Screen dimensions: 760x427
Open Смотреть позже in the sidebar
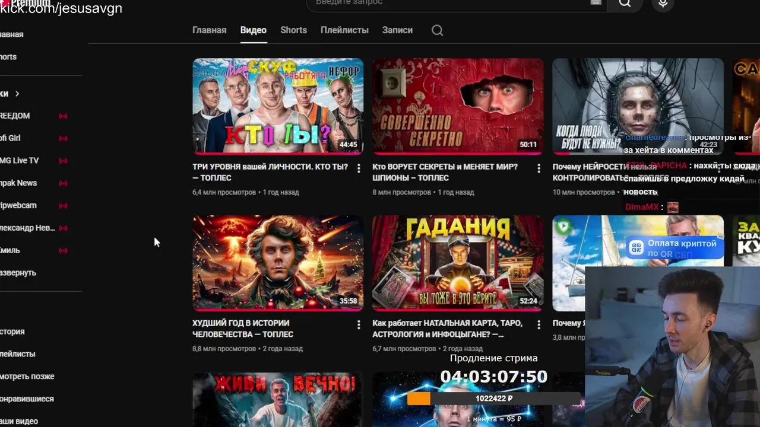click(x=27, y=377)
